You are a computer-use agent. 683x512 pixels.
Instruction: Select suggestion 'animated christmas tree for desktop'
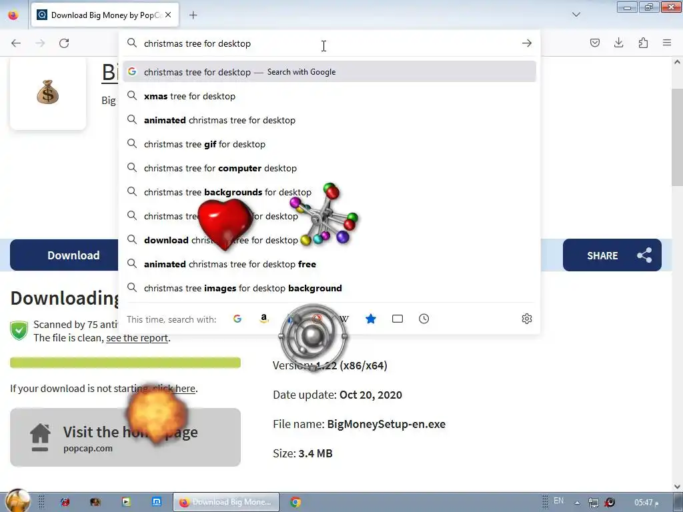329,120
